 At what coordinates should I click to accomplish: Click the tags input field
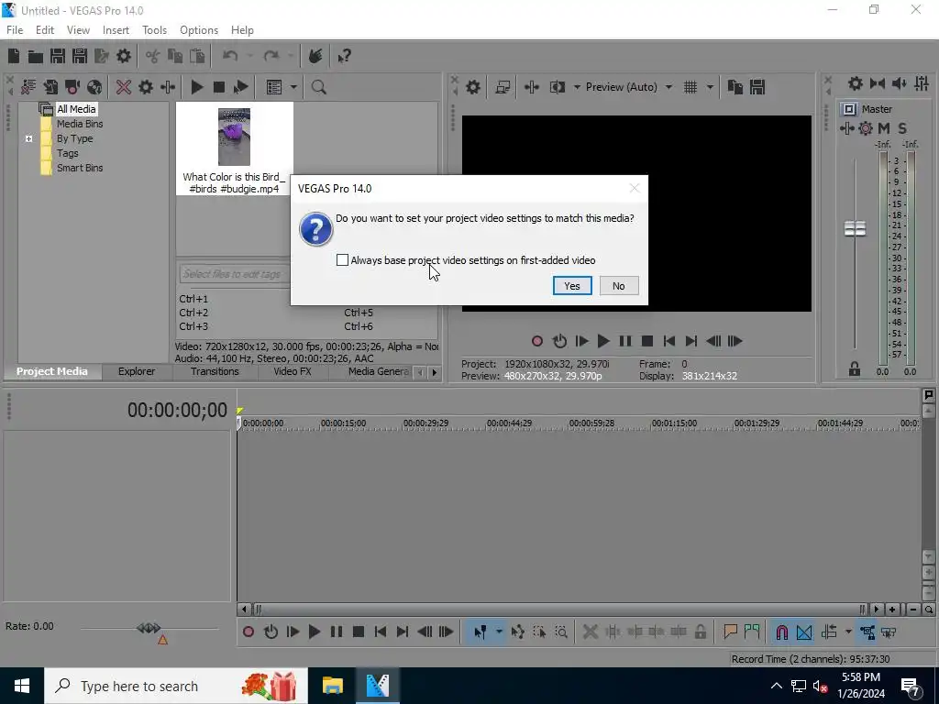(x=234, y=274)
